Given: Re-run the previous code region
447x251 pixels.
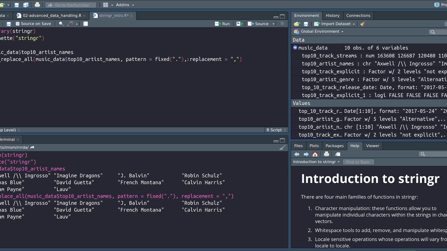Looking at the screenshot, I should point(239,24).
